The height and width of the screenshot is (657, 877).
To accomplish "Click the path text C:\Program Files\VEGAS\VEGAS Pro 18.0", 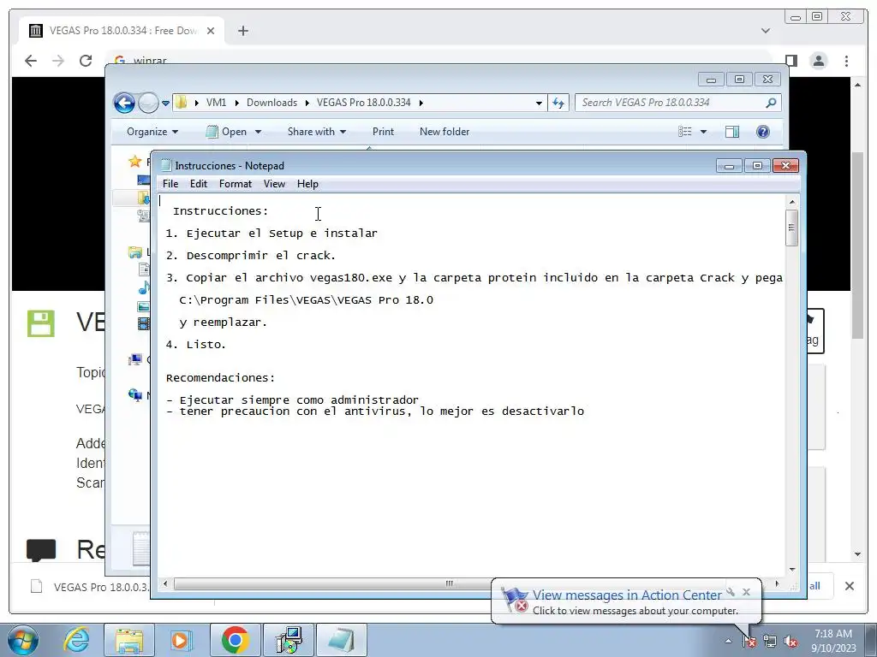I will (306, 300).
